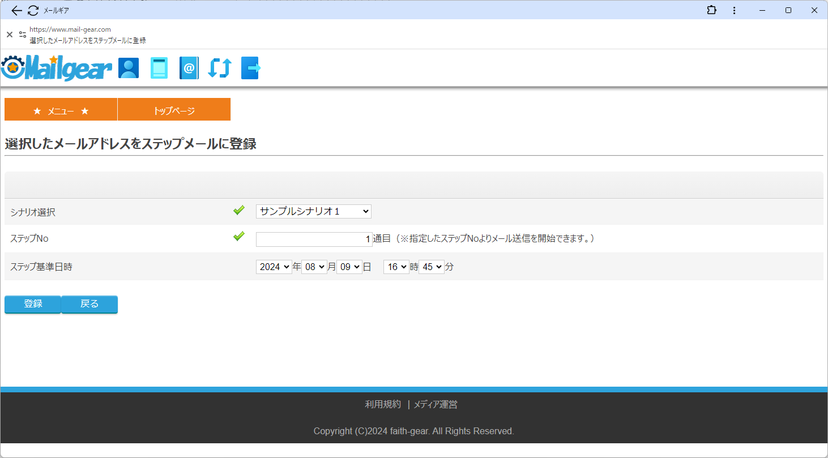Minimize the browser window
Viewport: 828px width, 458px height.
point(762,10)
